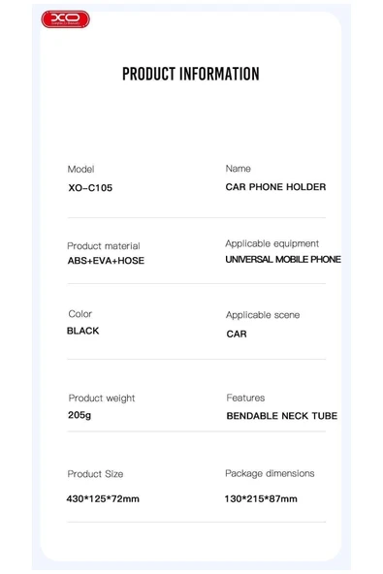Image resolution: width=383 pixels, height=574 pixels.
Task: Click the PRODUCT INFORMATION heading
Action: pos(191,74)
